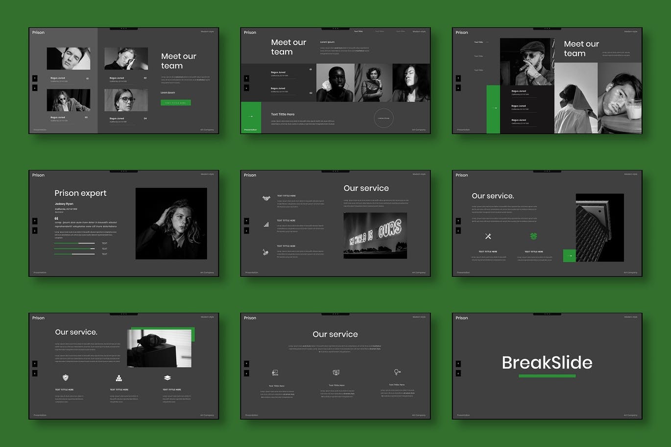Click the pyramid blocks icon

[119, 377]
